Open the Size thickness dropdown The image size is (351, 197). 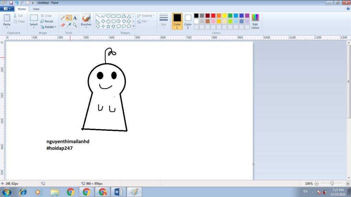(164, 21)
